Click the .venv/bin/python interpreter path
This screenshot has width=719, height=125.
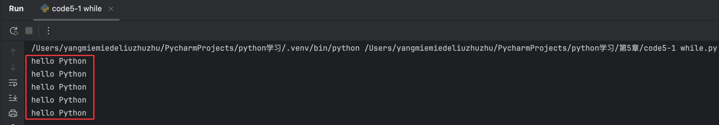coord(321,48)
